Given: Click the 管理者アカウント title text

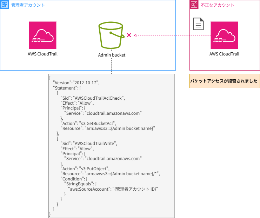Looking at the screenshot, I should click(x=28, y=5).
